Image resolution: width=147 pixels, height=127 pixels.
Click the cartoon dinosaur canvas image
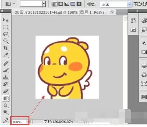[67, 67]
